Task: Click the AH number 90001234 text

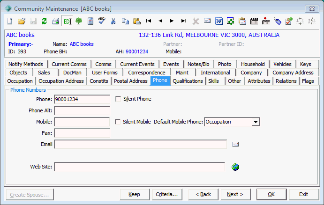Action: 137,51
